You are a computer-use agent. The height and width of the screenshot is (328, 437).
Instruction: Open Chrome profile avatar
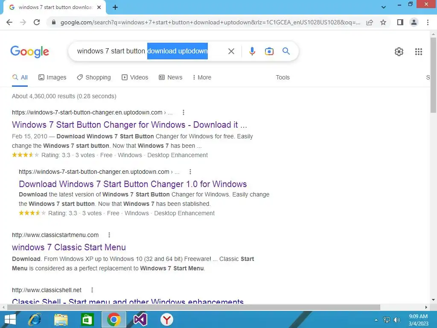pyautogui.click(x=414, y=22)
